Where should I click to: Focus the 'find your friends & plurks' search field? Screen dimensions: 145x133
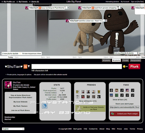[126, 53]
